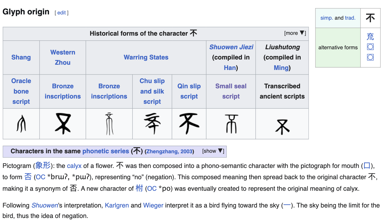Open the Karlgren link
The width and height of the screenshot is (385, 224).
click(117, 205)
